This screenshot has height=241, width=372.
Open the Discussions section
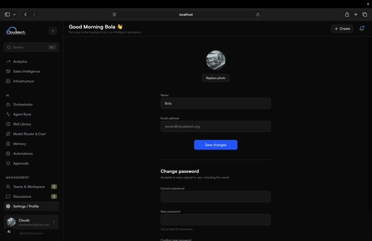pos(31,196)
